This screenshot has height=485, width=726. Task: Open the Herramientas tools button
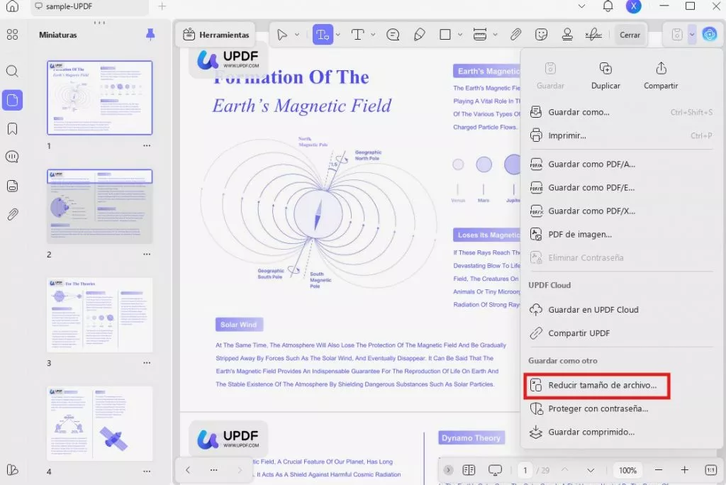click(216, 35)
